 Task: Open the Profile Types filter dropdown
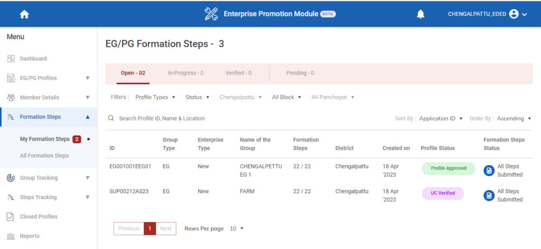coord(154,97)
